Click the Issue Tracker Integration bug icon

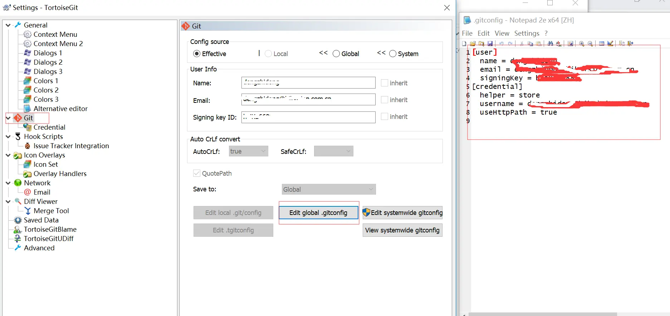[x=28, y=146]
